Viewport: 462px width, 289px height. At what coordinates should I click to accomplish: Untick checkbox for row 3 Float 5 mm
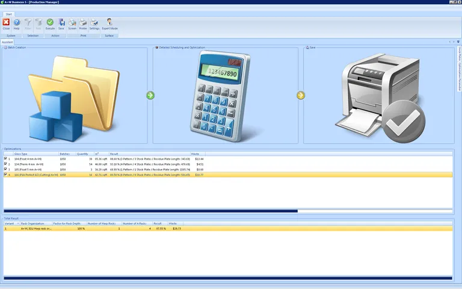(5, 169)
